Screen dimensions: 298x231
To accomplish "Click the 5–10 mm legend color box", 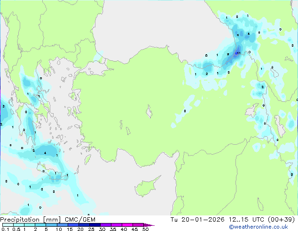I will (51, 225).
